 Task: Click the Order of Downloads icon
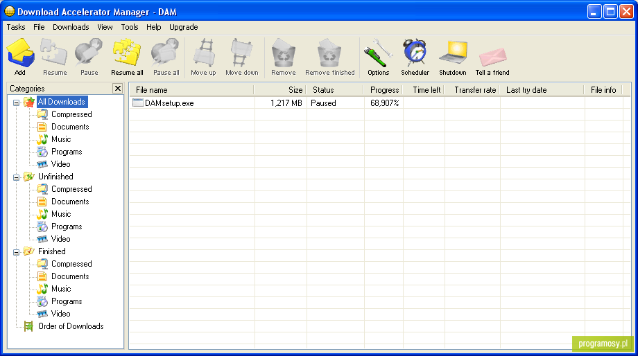28,326
